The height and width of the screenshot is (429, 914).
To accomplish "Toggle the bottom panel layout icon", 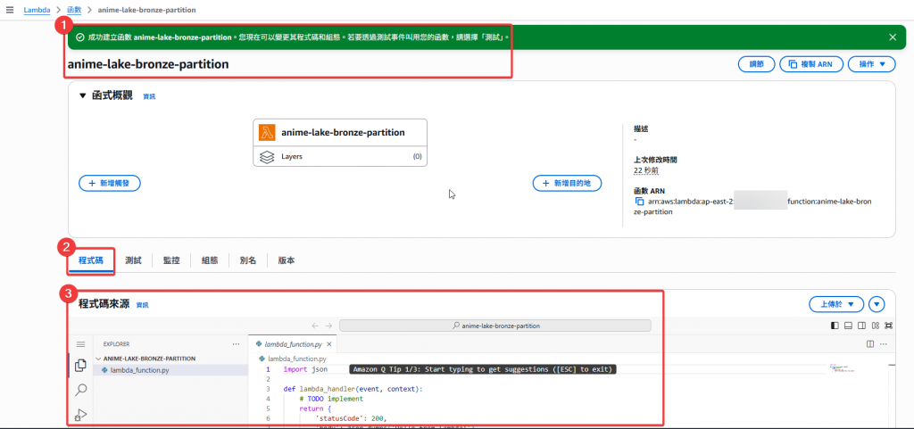I will (x=848, y=326).
